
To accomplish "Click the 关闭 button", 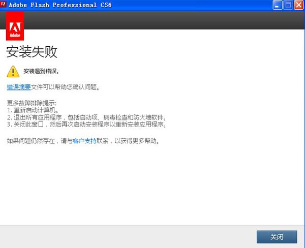I will tap(277, 237).
